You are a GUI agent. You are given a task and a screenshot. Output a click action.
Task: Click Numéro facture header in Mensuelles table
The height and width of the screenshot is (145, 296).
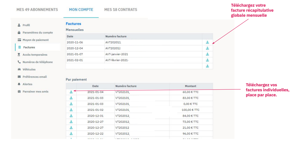click(x=116, y=36)
